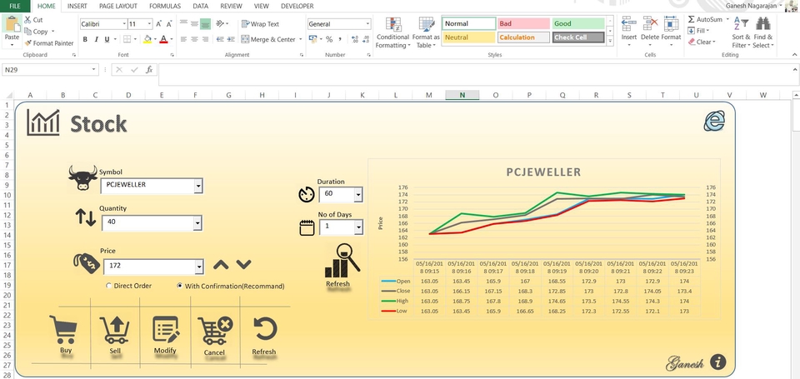The image size is (800, 379).
Task: Toggle Bold formatting
Action: 85,39
